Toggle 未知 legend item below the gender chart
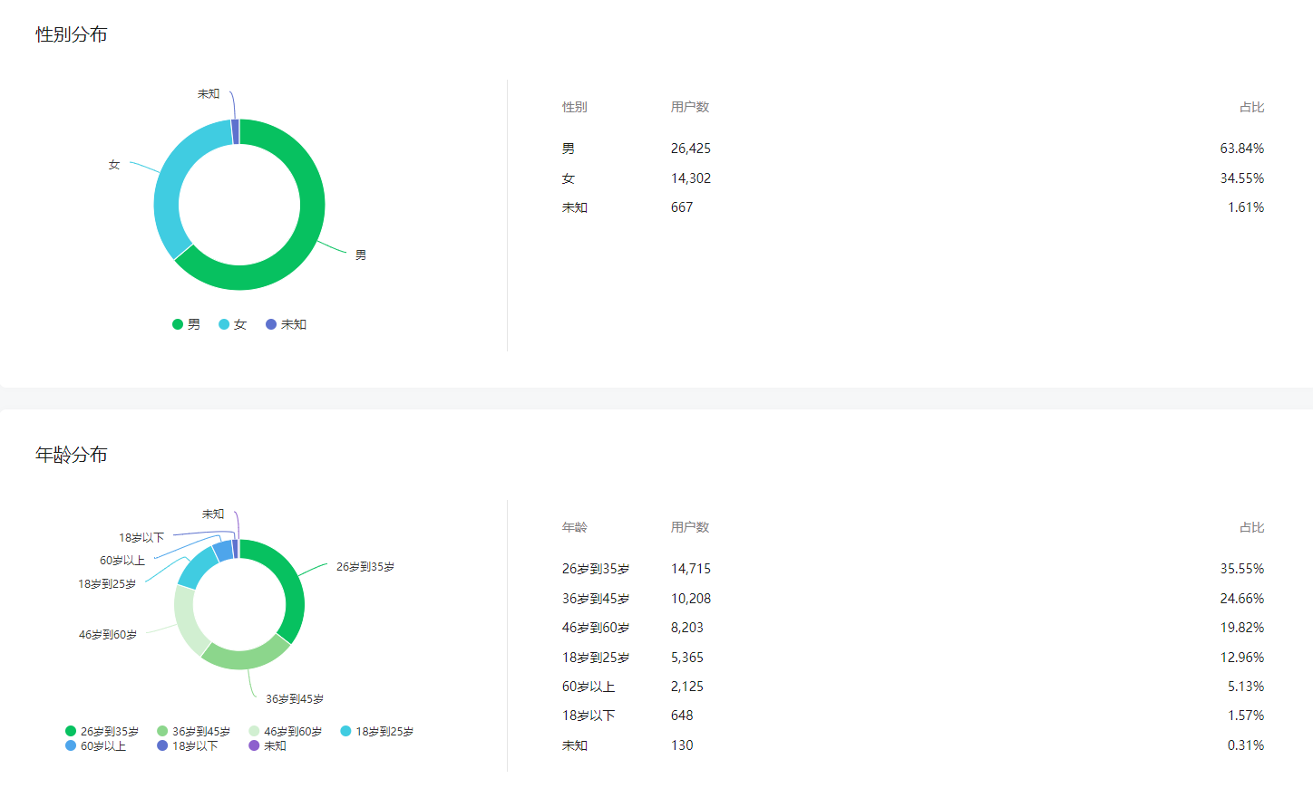Viewport: 1313px width, 788px height. 287,324
